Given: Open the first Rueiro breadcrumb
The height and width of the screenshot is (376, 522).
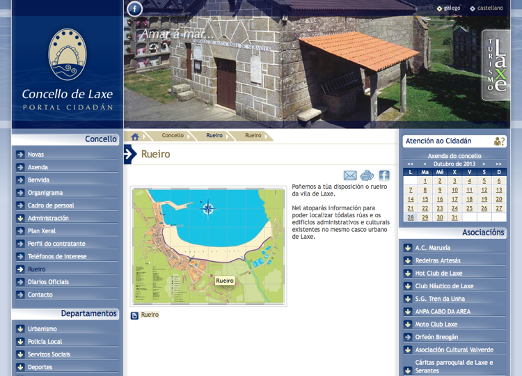Looking at the screenshot, I should (x=214, y=136).
